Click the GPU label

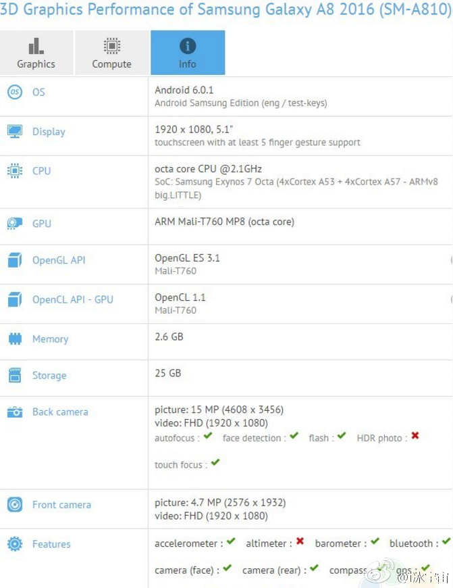pyautogui.click(x=42, y=224)
